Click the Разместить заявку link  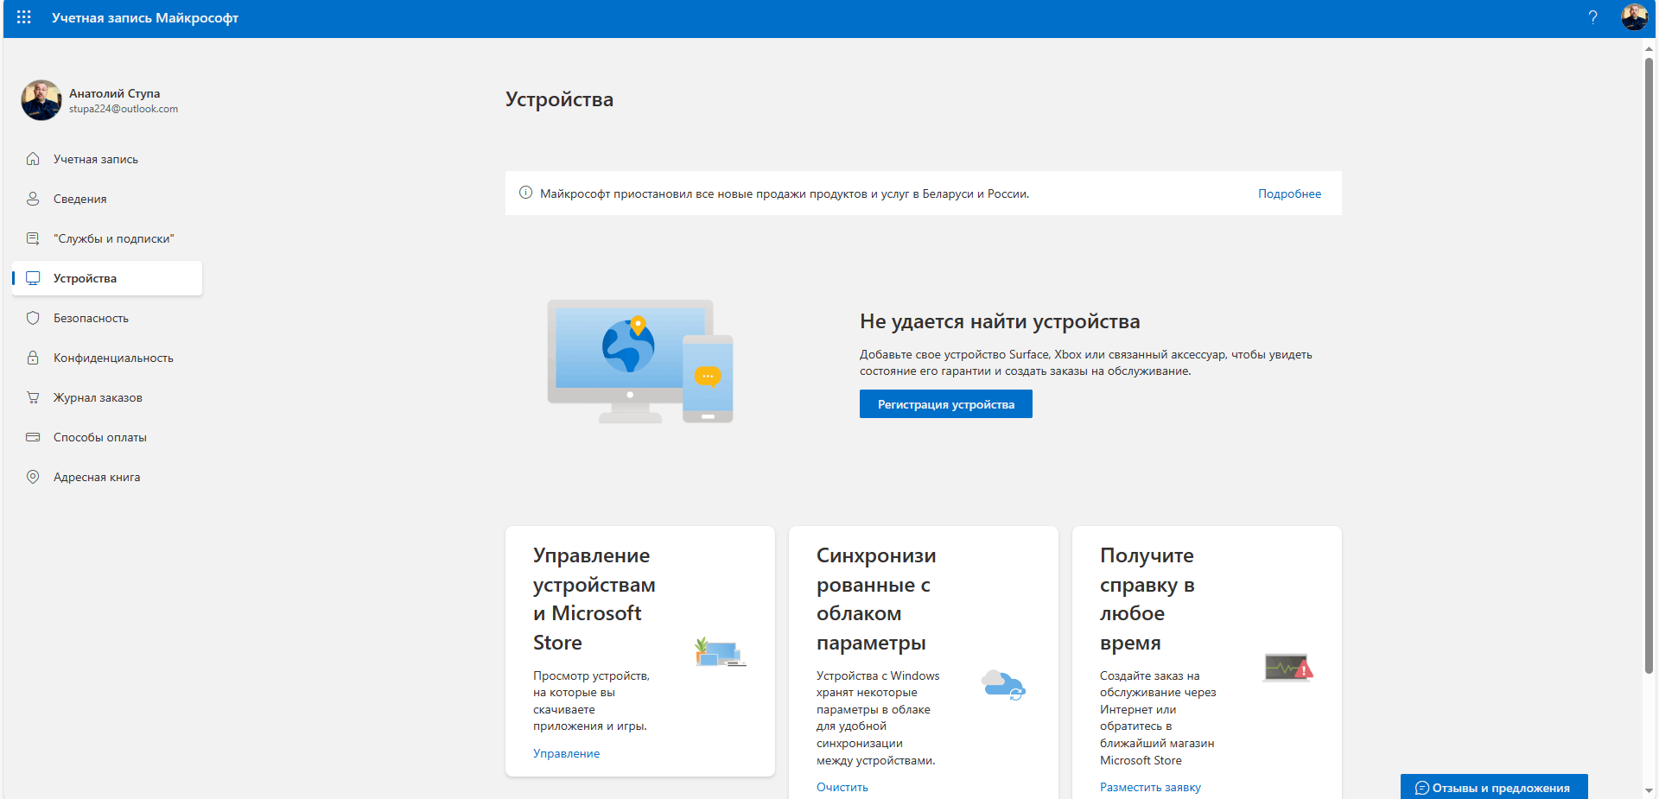pos(1150,787)
